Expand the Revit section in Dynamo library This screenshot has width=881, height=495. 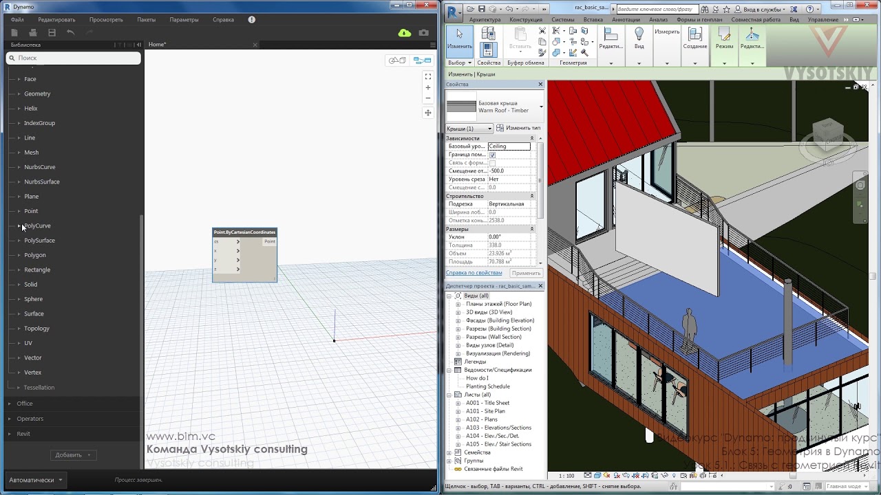pyautogui.click(x=10, y=434)
